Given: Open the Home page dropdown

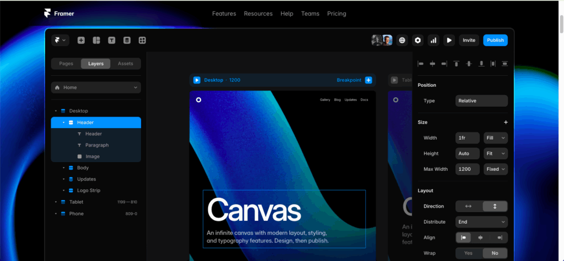Looking at the screenshot, I should point(96,87).
